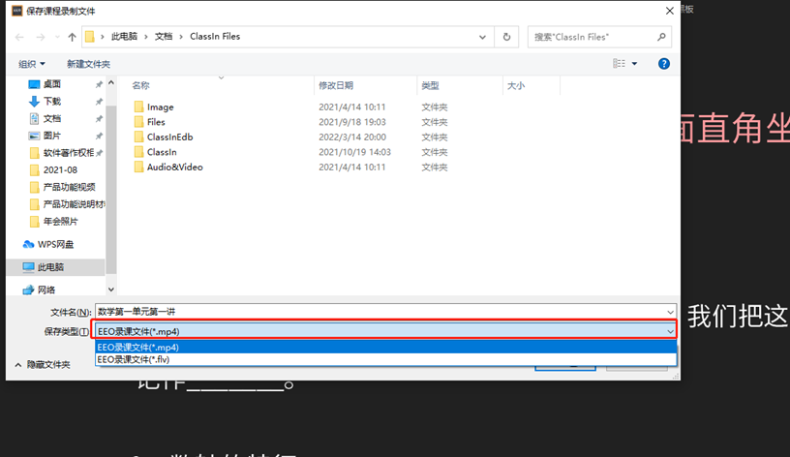Select 文档 in the address path
The height and width of the screenshot is (457, 790).
tap(164, 36)
